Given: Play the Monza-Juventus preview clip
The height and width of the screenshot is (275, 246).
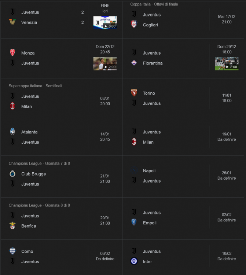Looking at the screenshot, I should pos(105,64).
